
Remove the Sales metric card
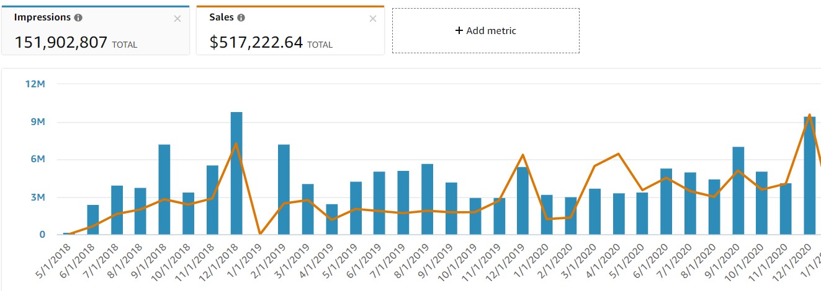pyautogui.click(x=373, y=19)
